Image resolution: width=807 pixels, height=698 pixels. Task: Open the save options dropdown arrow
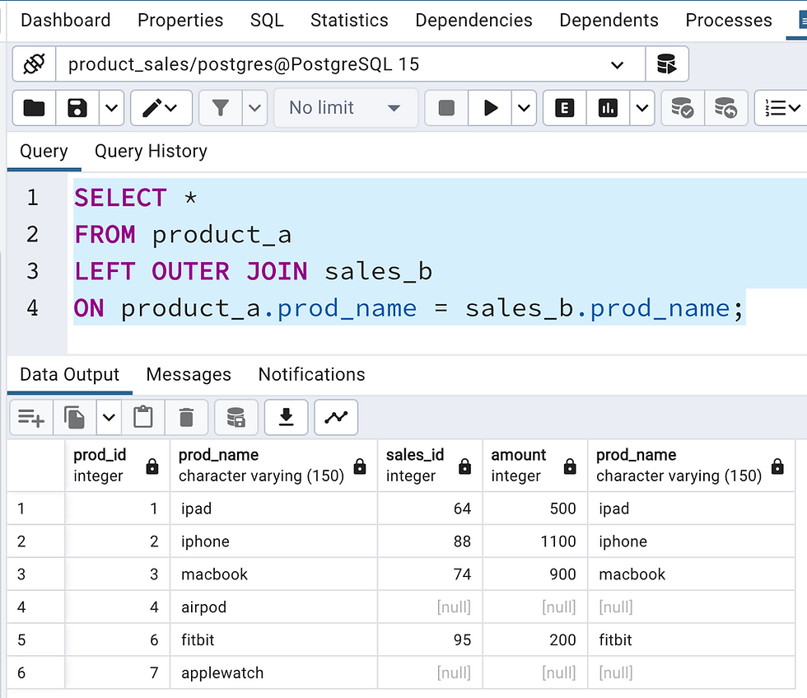point(111,108)
